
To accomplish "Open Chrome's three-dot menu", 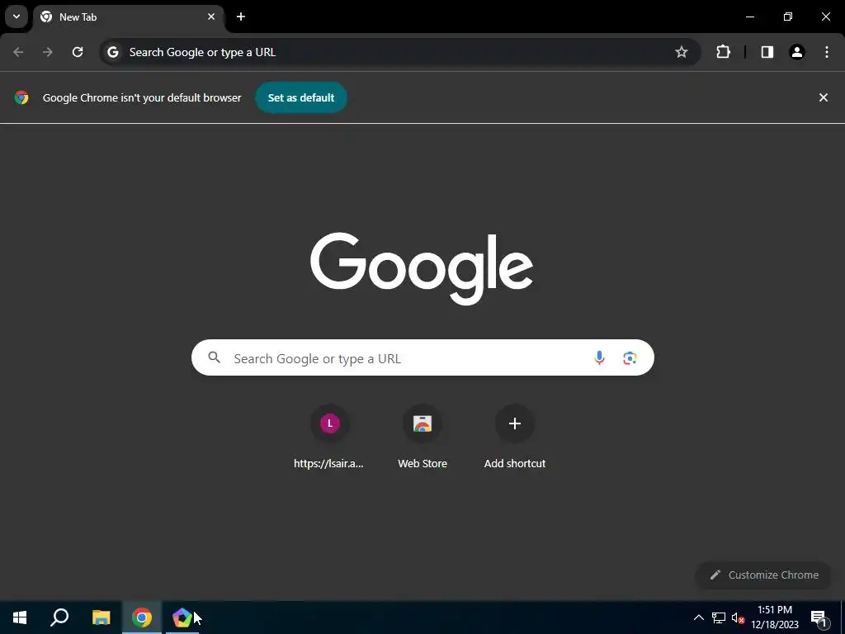I will coord(827,52).
